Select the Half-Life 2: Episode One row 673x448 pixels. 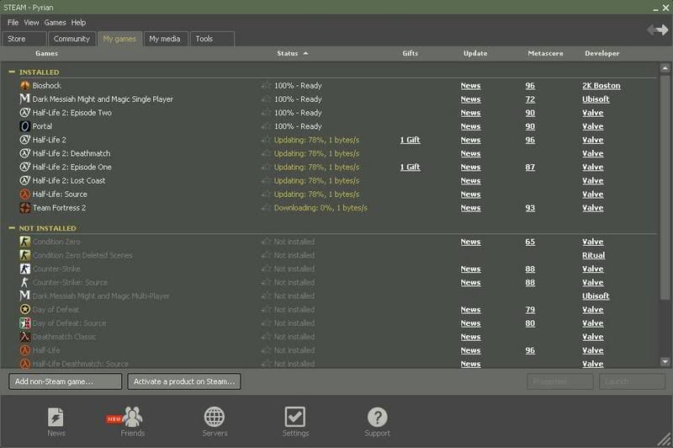(332, 167)
